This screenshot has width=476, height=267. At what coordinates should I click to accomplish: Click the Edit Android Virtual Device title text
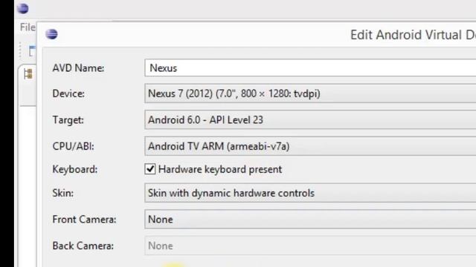tap(414, 35)
